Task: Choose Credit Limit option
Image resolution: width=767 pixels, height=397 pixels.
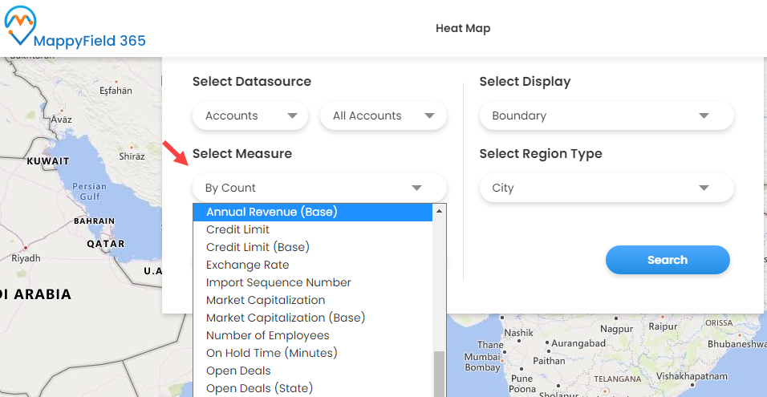Action: pos(237,229)
